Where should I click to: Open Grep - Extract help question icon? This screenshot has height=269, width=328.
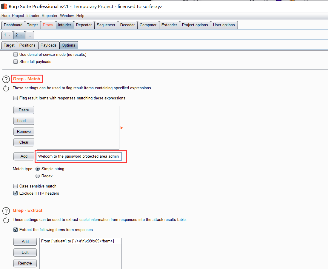[x=6, y=211]
